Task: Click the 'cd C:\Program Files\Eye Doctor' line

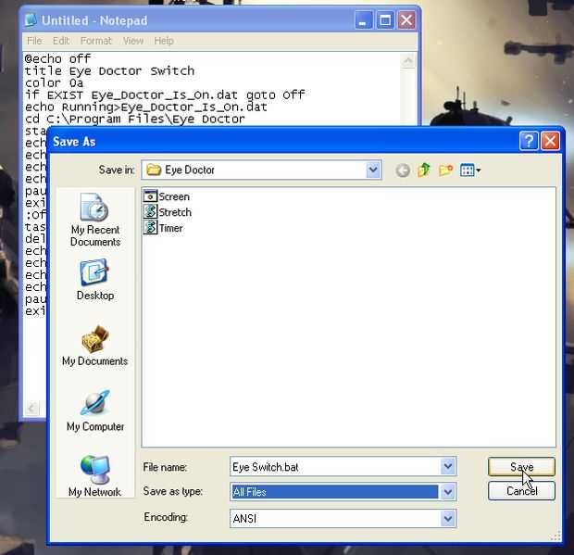Action: [135, 119]
